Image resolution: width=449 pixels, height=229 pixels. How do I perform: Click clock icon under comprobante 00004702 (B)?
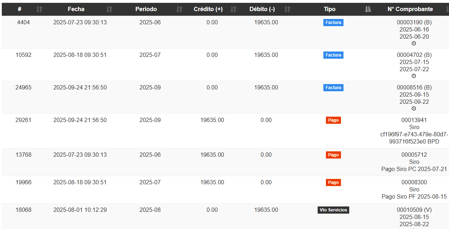414,76
